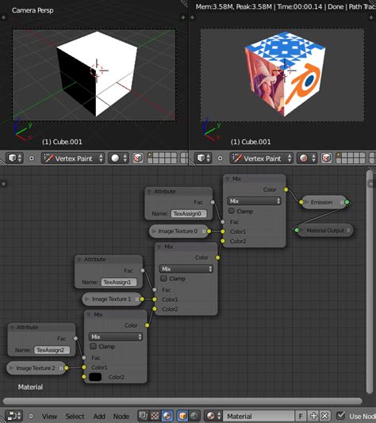
Task: Click the TexAssign2 attribute name field
Action: click(x=52, y=350)
